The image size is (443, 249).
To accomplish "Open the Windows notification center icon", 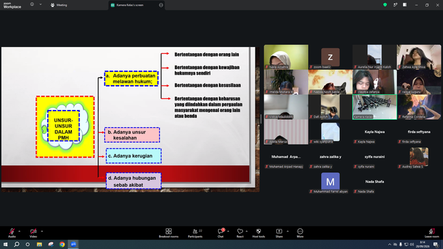I will [435, 244].
